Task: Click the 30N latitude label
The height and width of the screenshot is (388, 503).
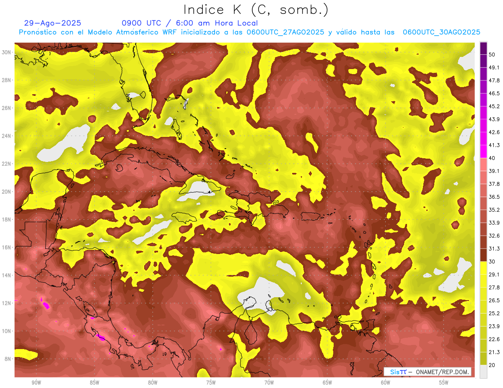Action: coord(7,52)
